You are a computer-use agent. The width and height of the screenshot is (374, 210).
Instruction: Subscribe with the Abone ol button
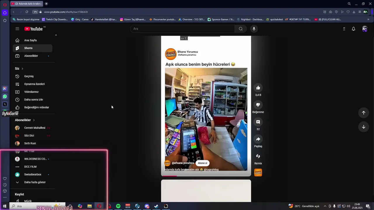click(x=202, y=163)
